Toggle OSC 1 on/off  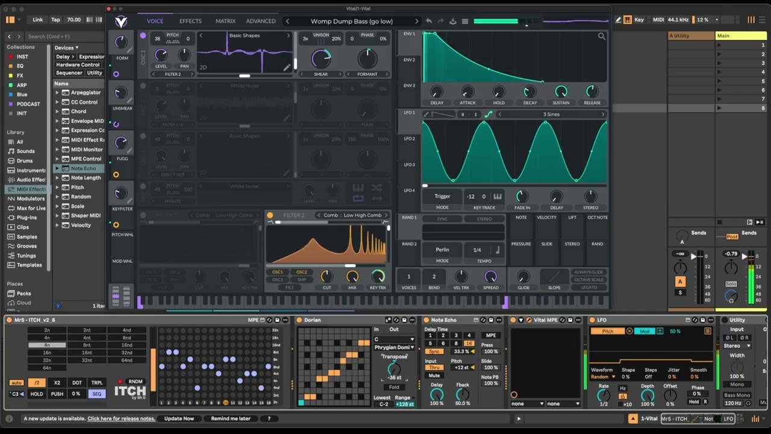[x=143, y=36]
